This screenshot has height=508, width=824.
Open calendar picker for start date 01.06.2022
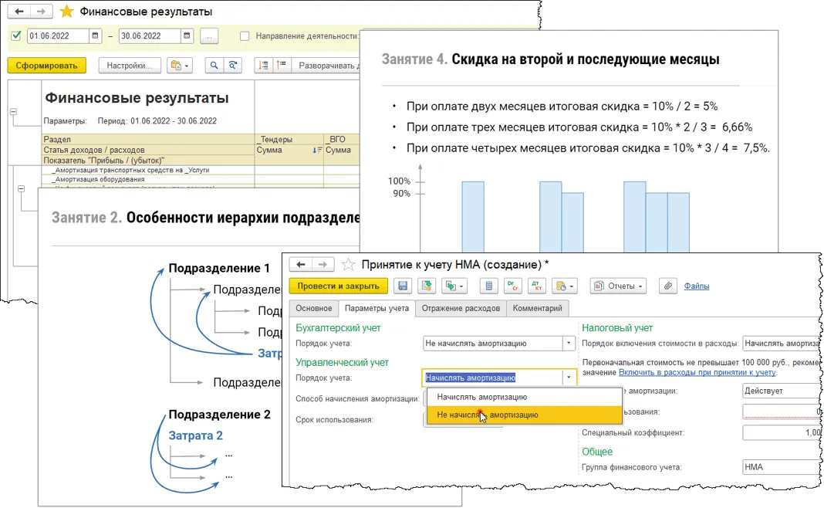pos(95,36)
